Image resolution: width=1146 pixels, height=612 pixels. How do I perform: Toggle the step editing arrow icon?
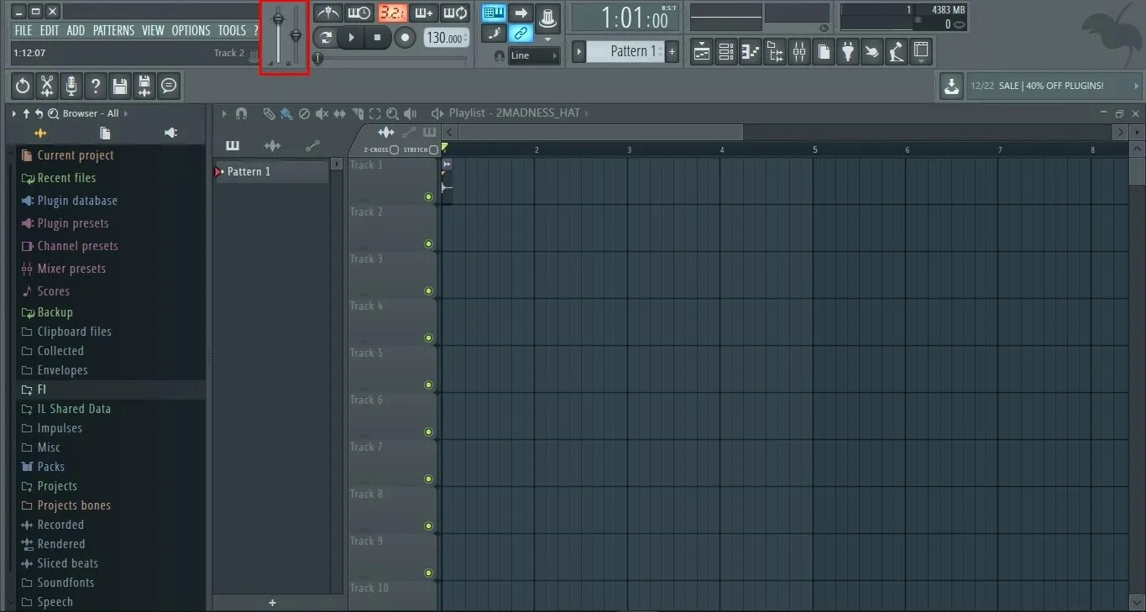(x=521, y=13)
